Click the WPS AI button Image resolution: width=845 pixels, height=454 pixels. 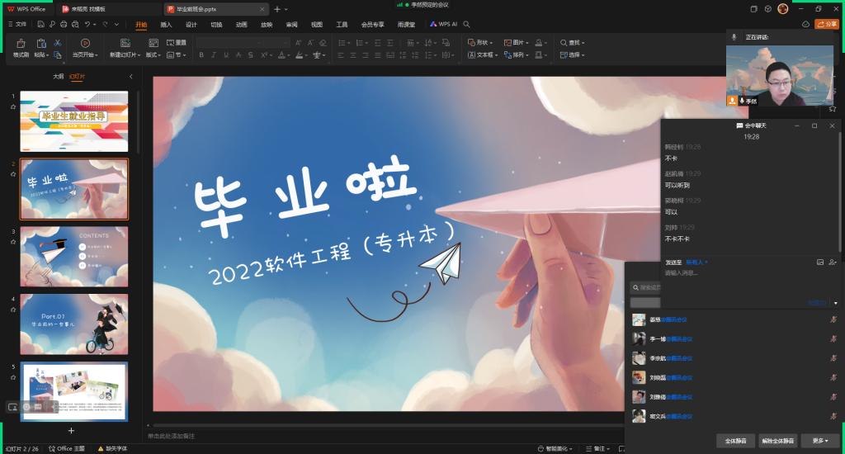pyautogui.click(x=443, y=24)
